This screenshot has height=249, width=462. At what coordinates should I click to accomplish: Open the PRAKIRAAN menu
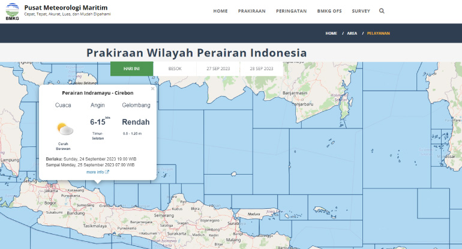(252, 11)
